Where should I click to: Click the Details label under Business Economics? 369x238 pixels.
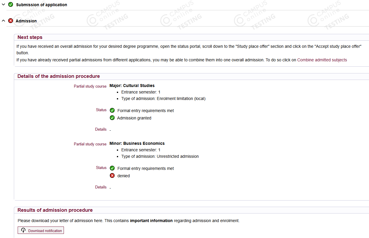click(101, 187)
